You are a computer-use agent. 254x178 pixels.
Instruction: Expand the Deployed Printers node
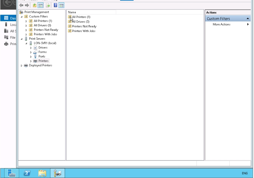pyautogui.click(x=22, y=66)
